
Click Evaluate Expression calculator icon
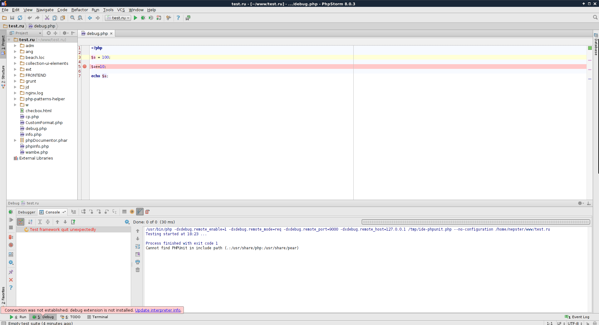point(124,212)
